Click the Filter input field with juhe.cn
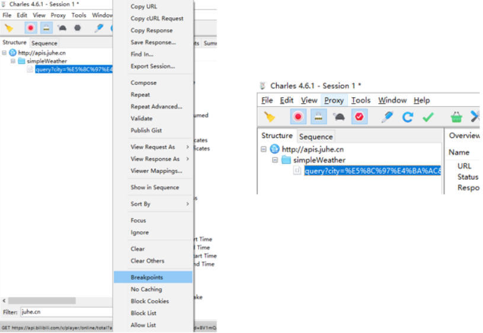The height and width of the screenshot is (333, 483). pyautogui.click(x=66, y=312)
